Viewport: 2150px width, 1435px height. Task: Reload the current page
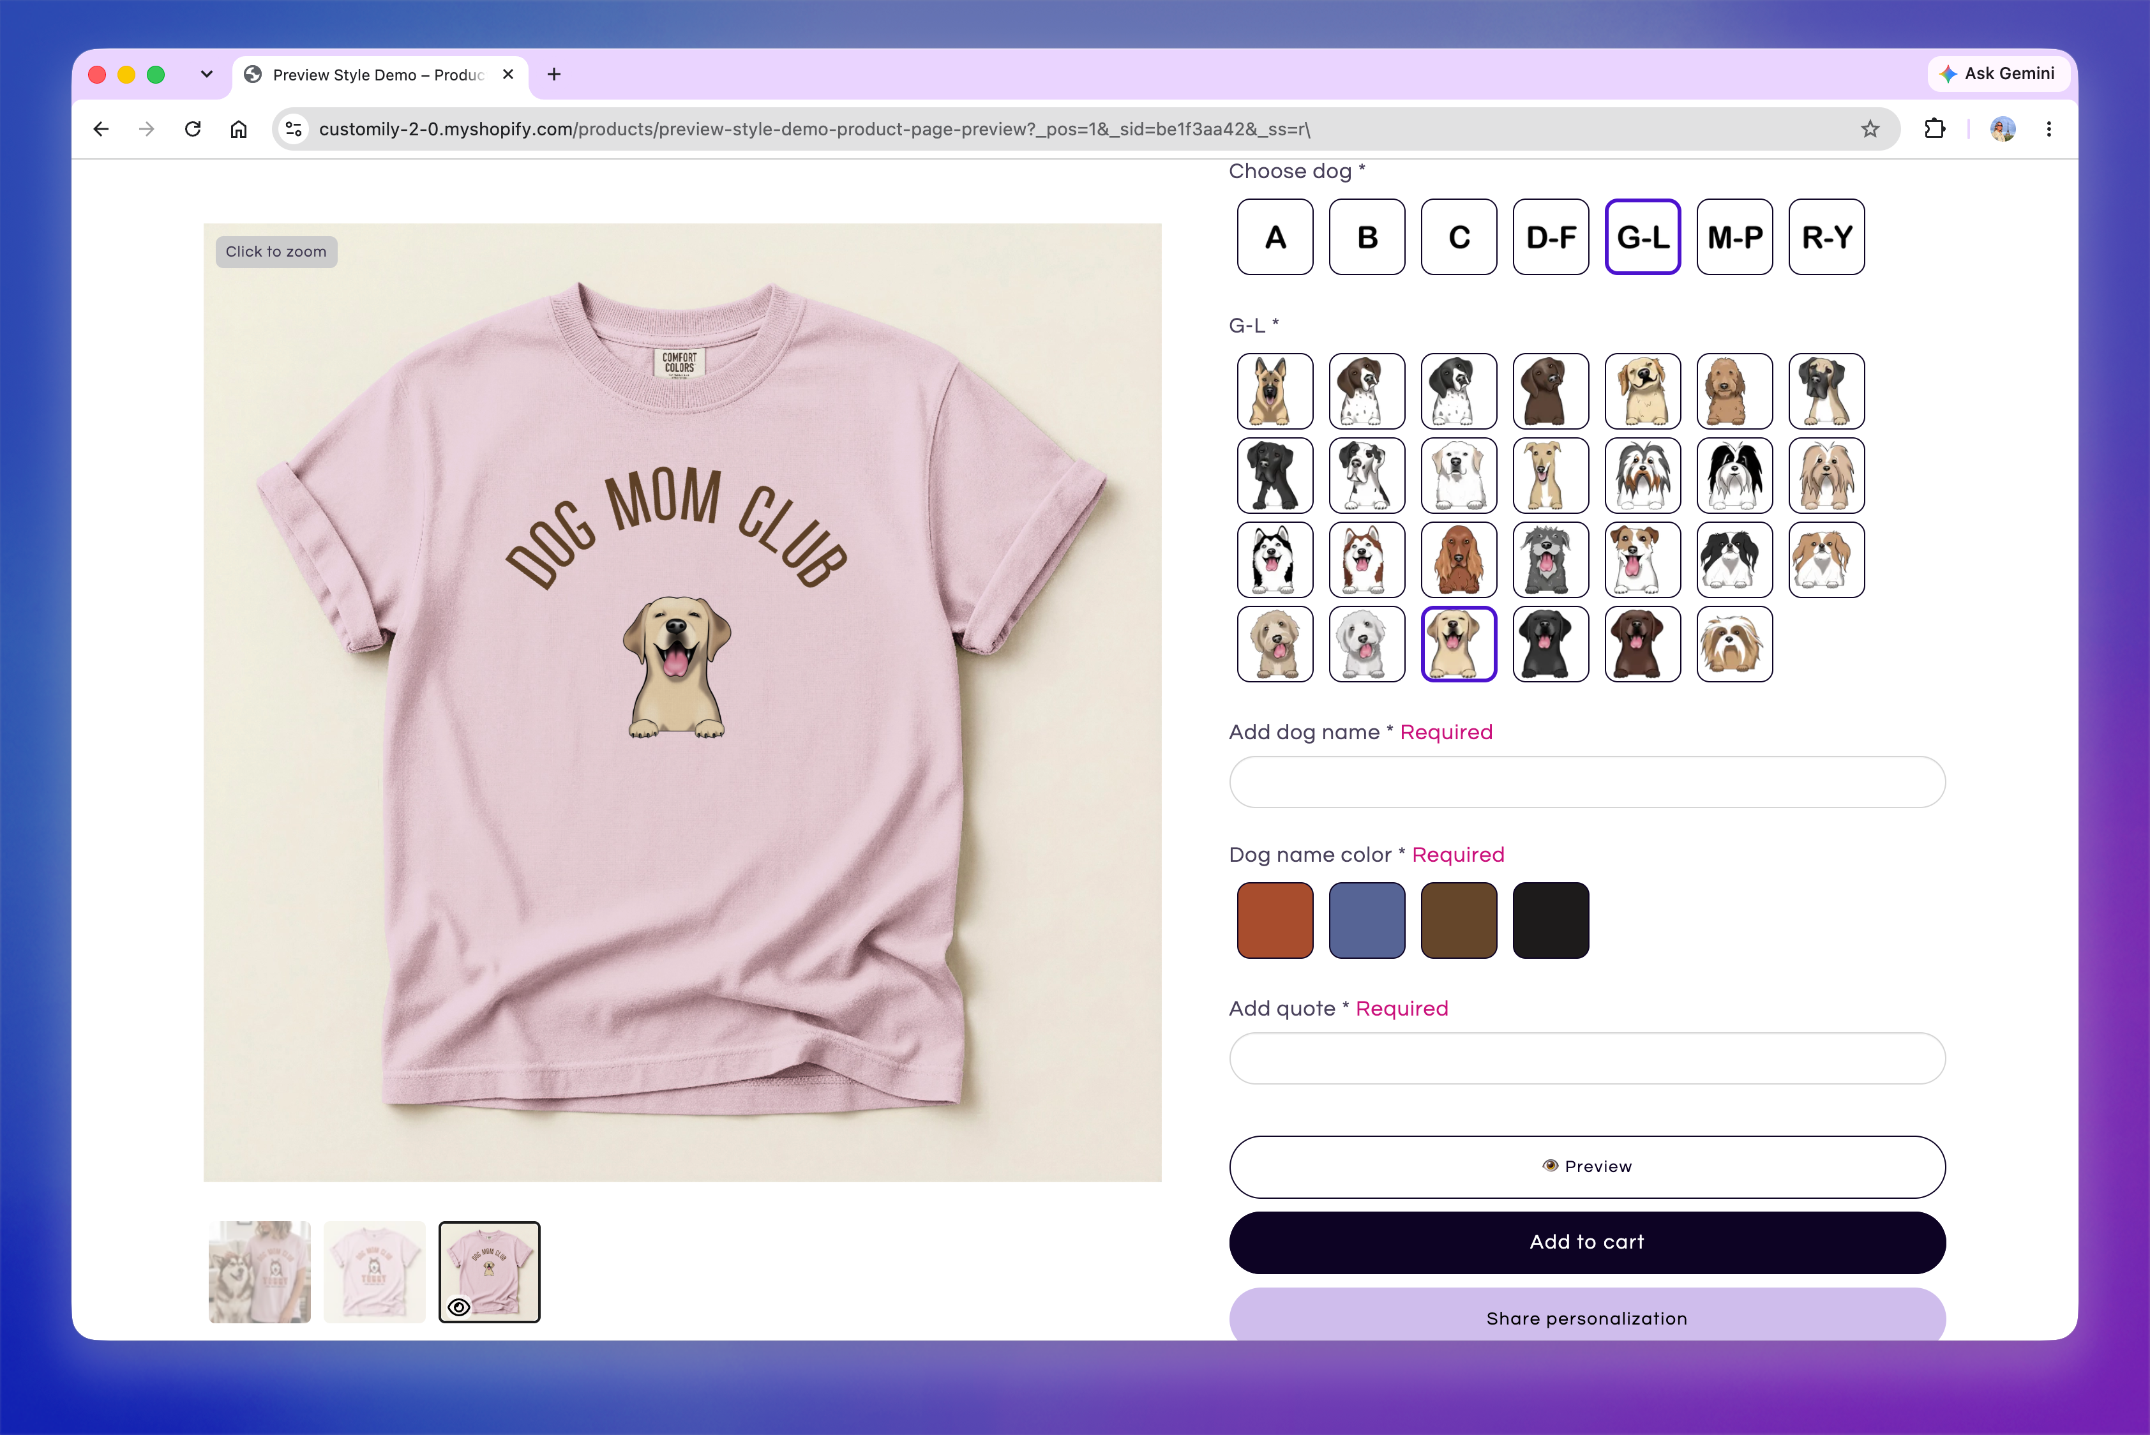coord(192,129)
